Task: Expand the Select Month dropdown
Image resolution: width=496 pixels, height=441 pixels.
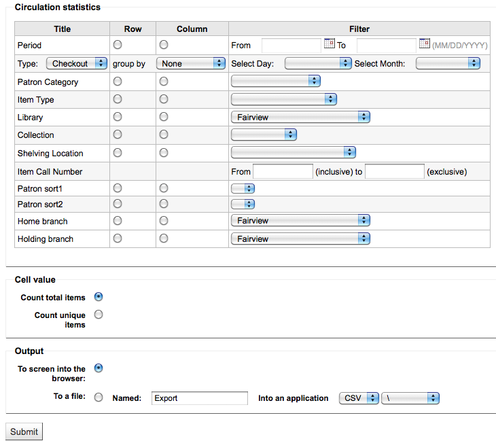Action: click(x=448, y=63)
